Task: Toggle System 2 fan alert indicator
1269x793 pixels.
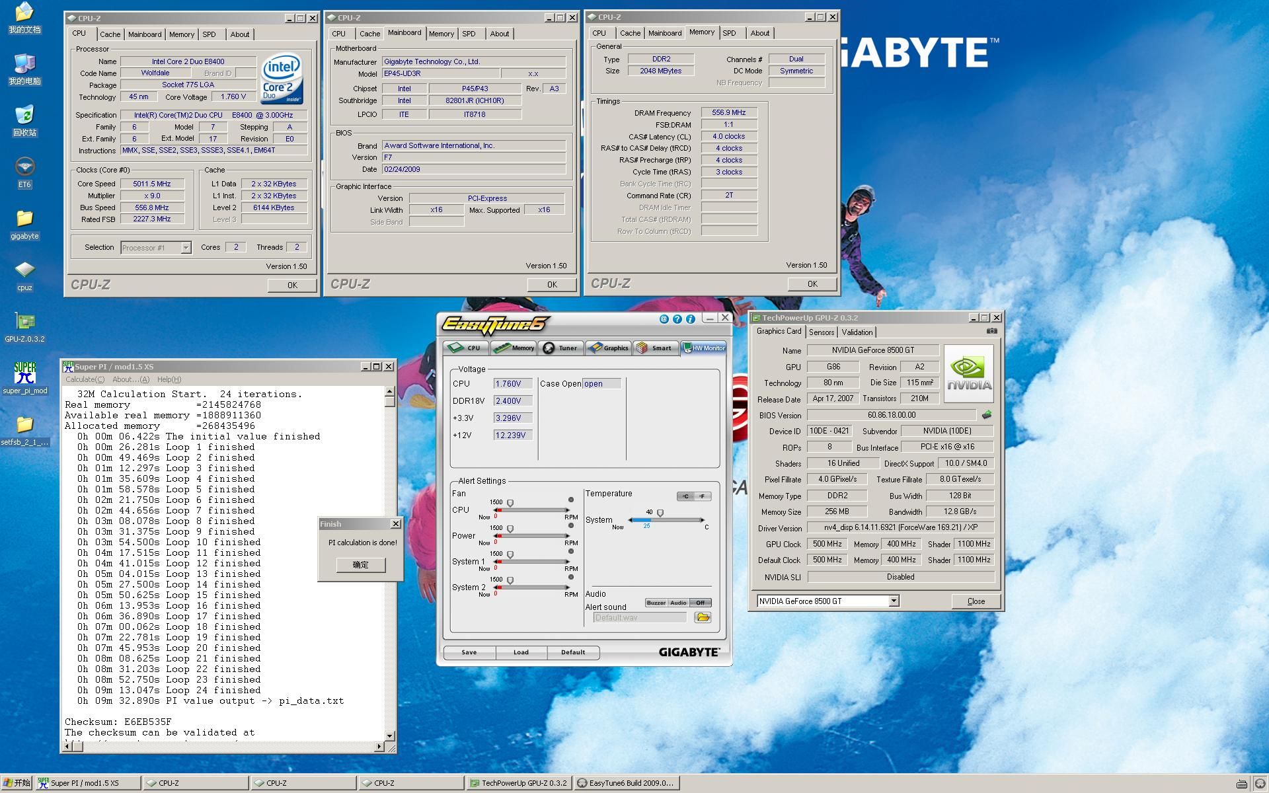Action: (x=571, y=577)
